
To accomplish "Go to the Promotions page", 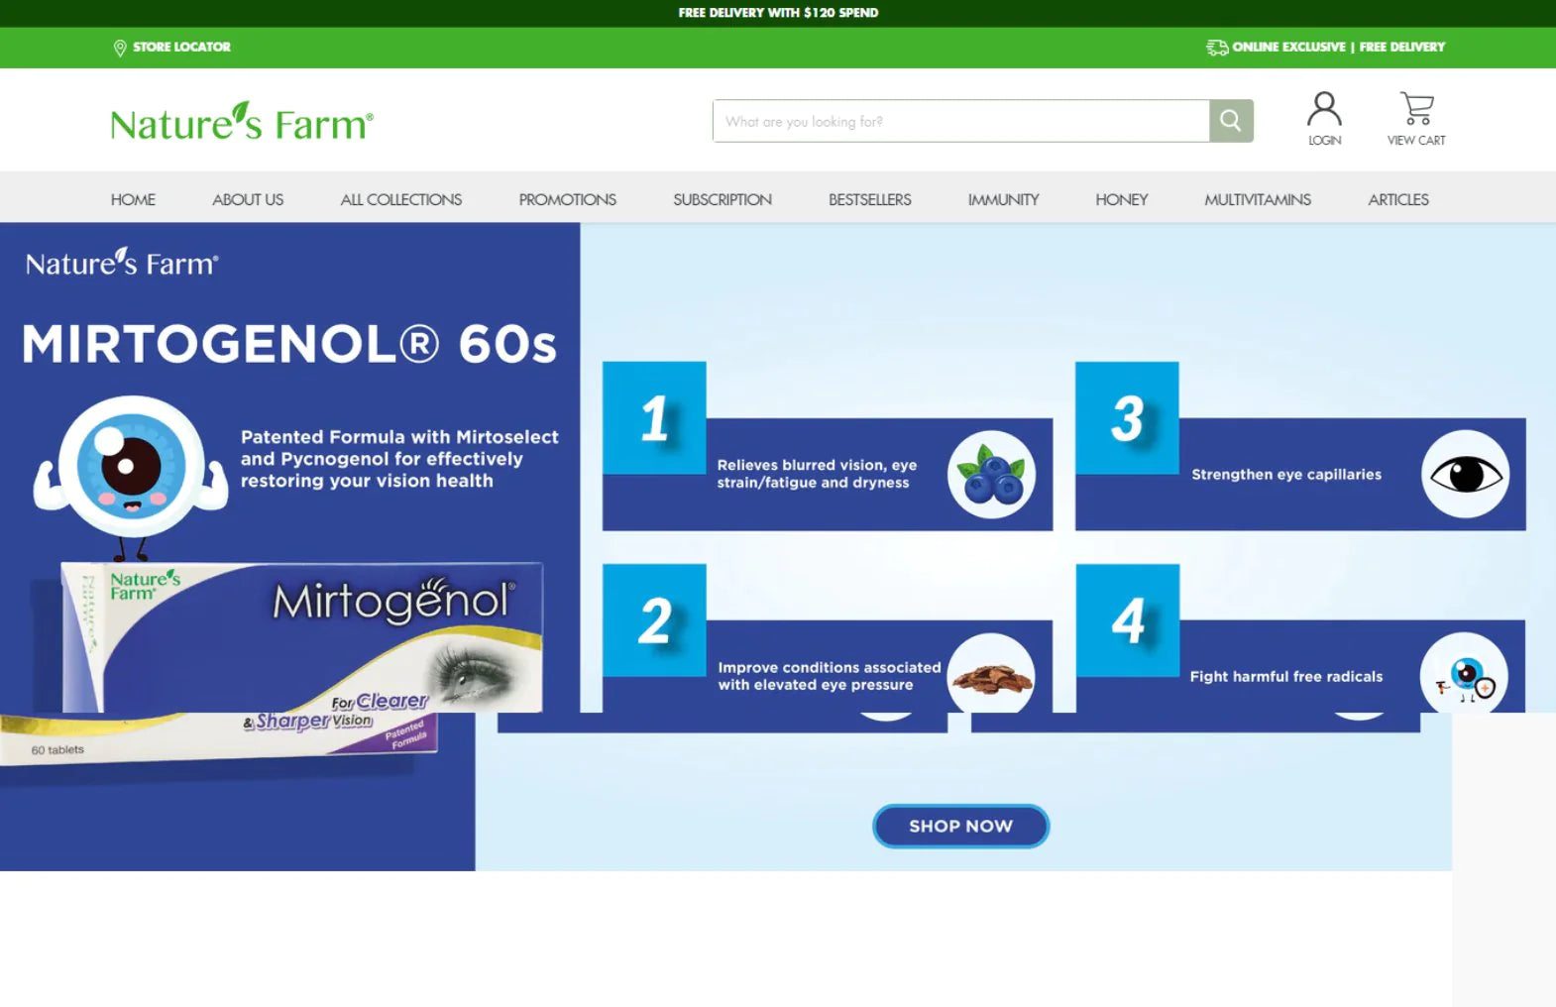I will coord(567,199).
